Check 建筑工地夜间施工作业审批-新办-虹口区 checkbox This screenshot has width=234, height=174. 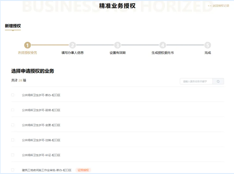click(13, 170)
